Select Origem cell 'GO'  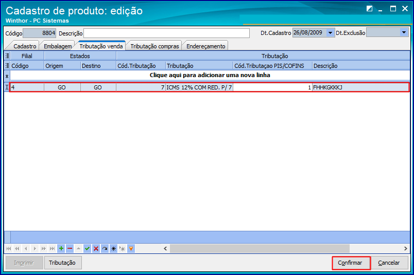pyautogui.click(x=62, y=87)
